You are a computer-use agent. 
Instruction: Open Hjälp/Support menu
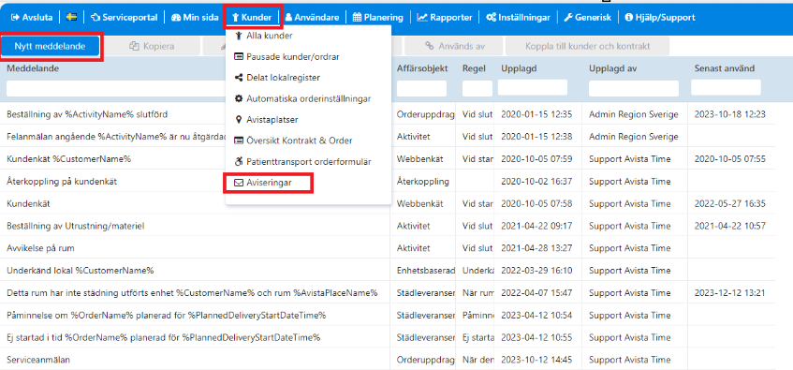click(660, 17)
